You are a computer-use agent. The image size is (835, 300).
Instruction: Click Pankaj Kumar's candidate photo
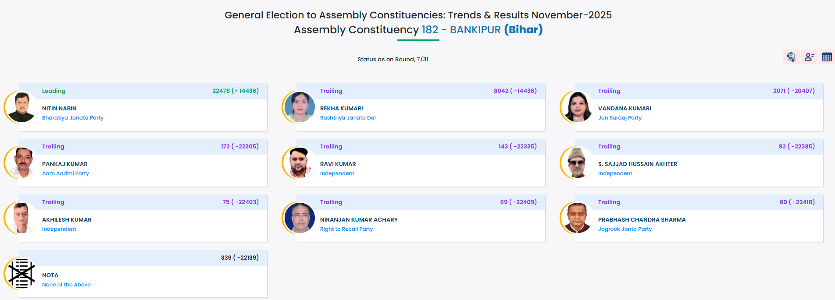pos(21,162)
